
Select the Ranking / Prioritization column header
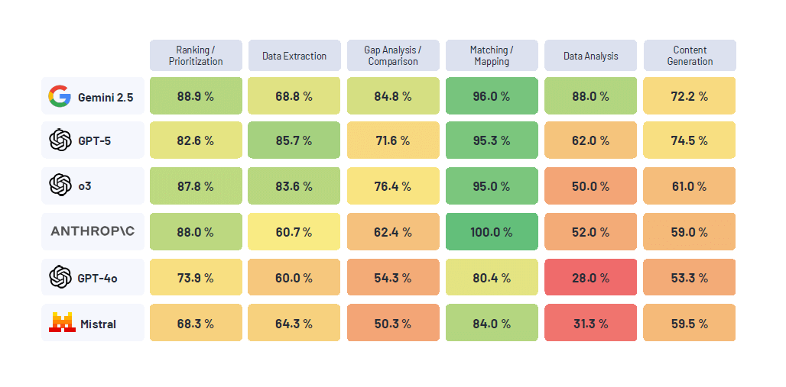click(196, 56)
